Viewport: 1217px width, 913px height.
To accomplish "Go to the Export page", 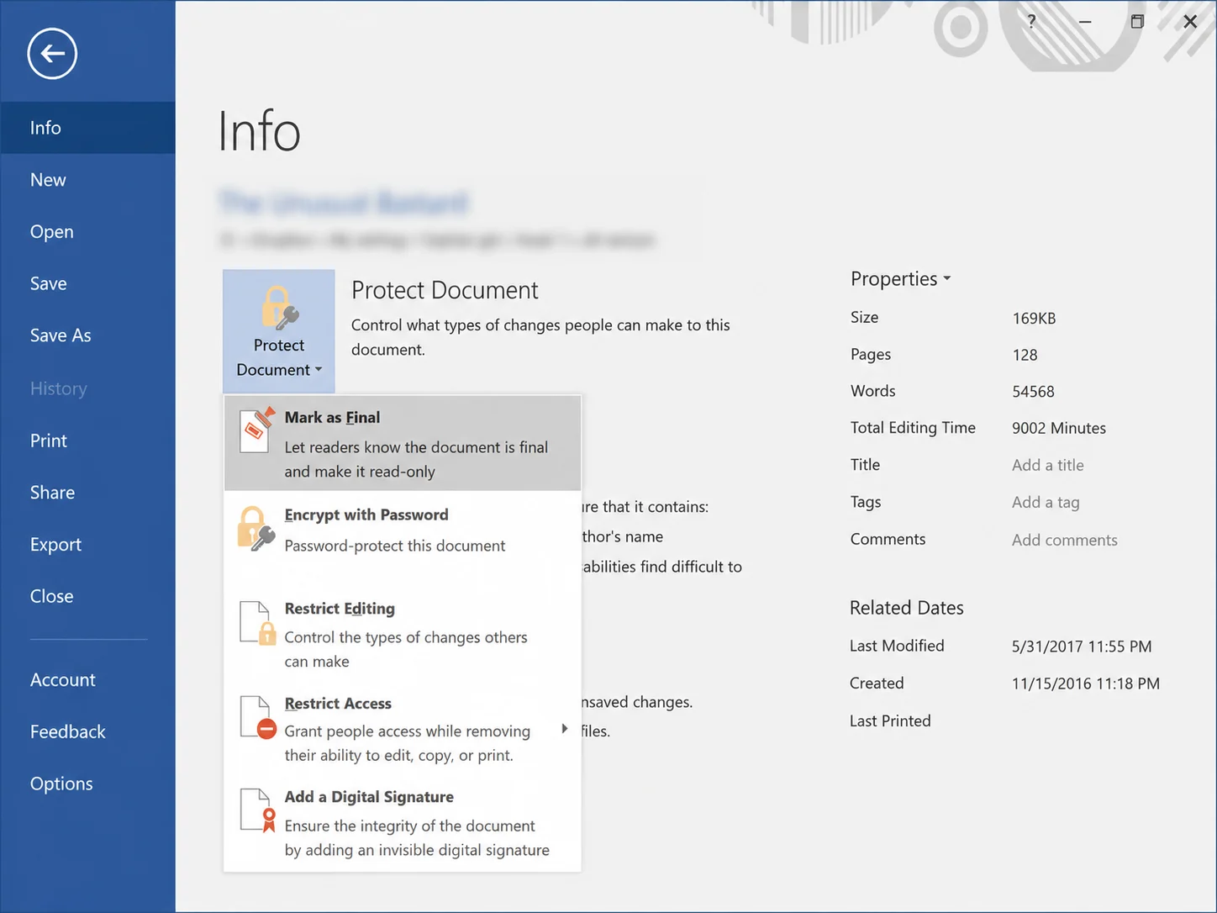I will [x=55, y=545].
